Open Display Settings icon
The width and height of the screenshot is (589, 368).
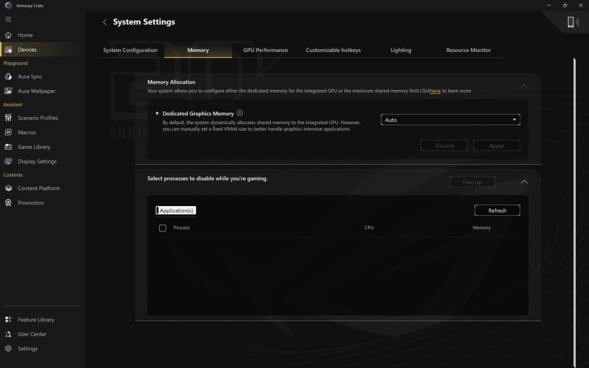click(x=8, y=161)
